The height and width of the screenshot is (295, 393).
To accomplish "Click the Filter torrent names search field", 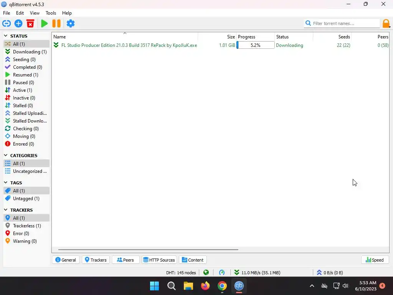I will 342,23.
